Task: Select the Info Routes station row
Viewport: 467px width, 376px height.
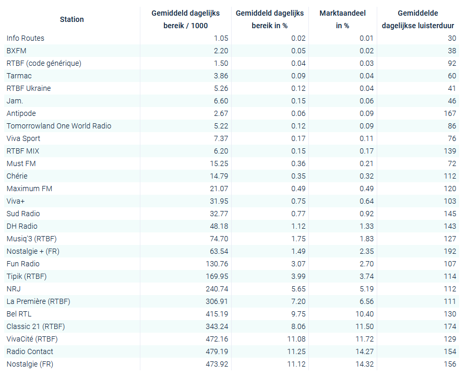Action: 26,38
